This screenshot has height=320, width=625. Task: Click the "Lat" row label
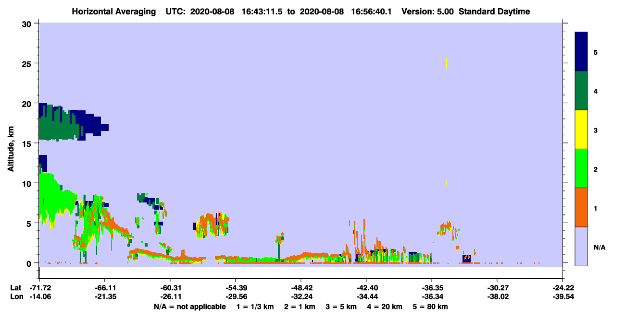[16, 287]
